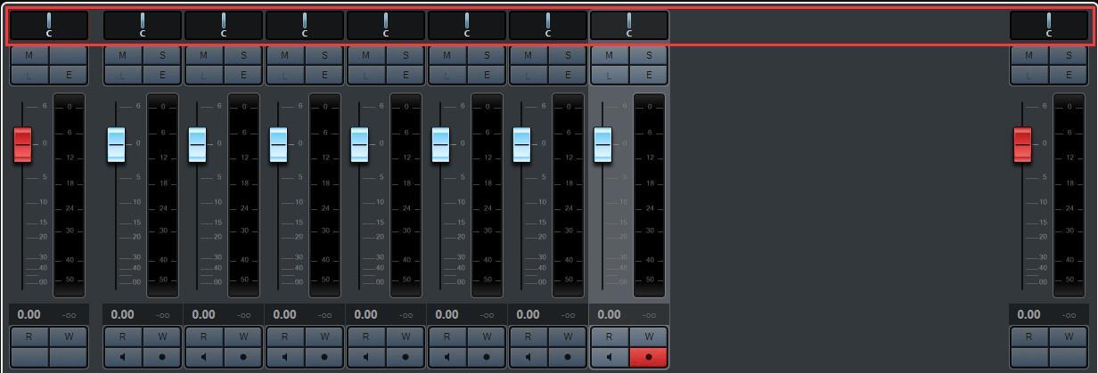The height and width of the screenshot is (373, 1098).
Task: Enable Write automation on second blue-fader channel
Action: click(x=242, y=337)
